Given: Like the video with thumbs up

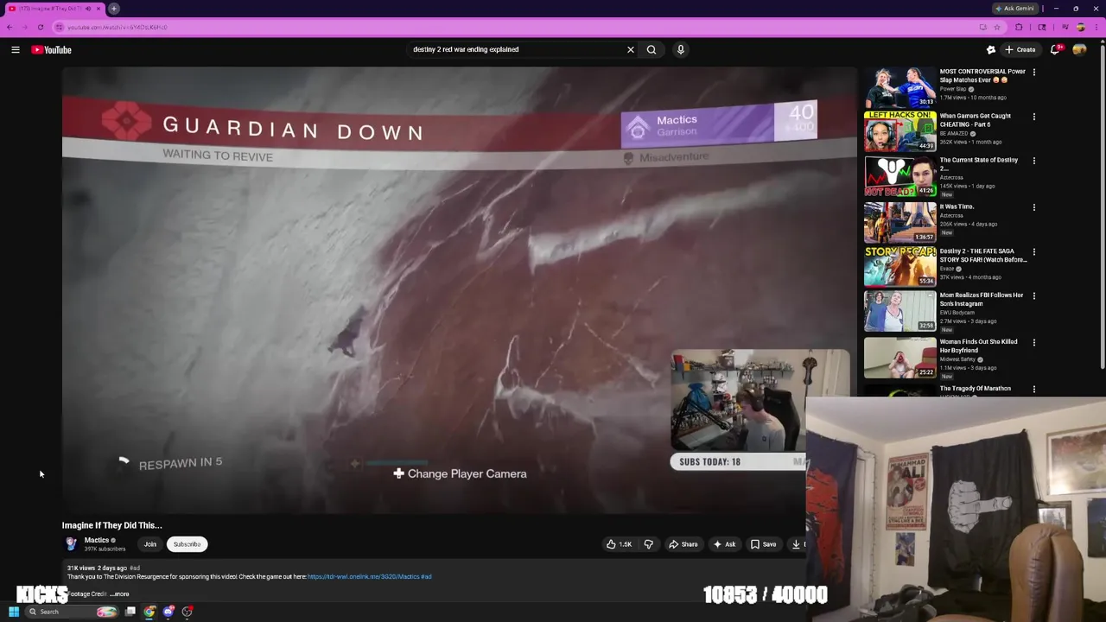Looking at the screenshot, I should (x=619, y=544).
